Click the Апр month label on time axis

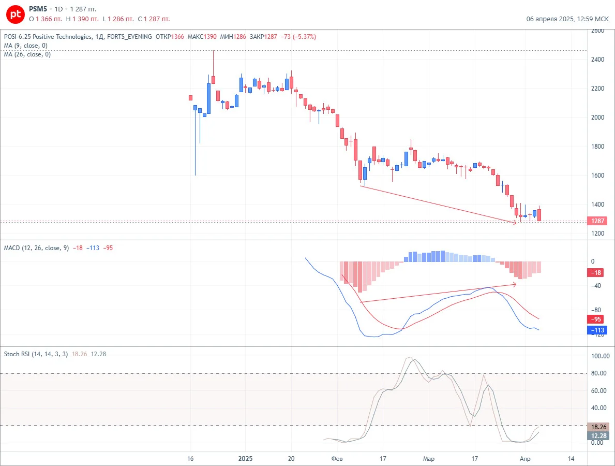pyautogui.click(x=525, y=459)
